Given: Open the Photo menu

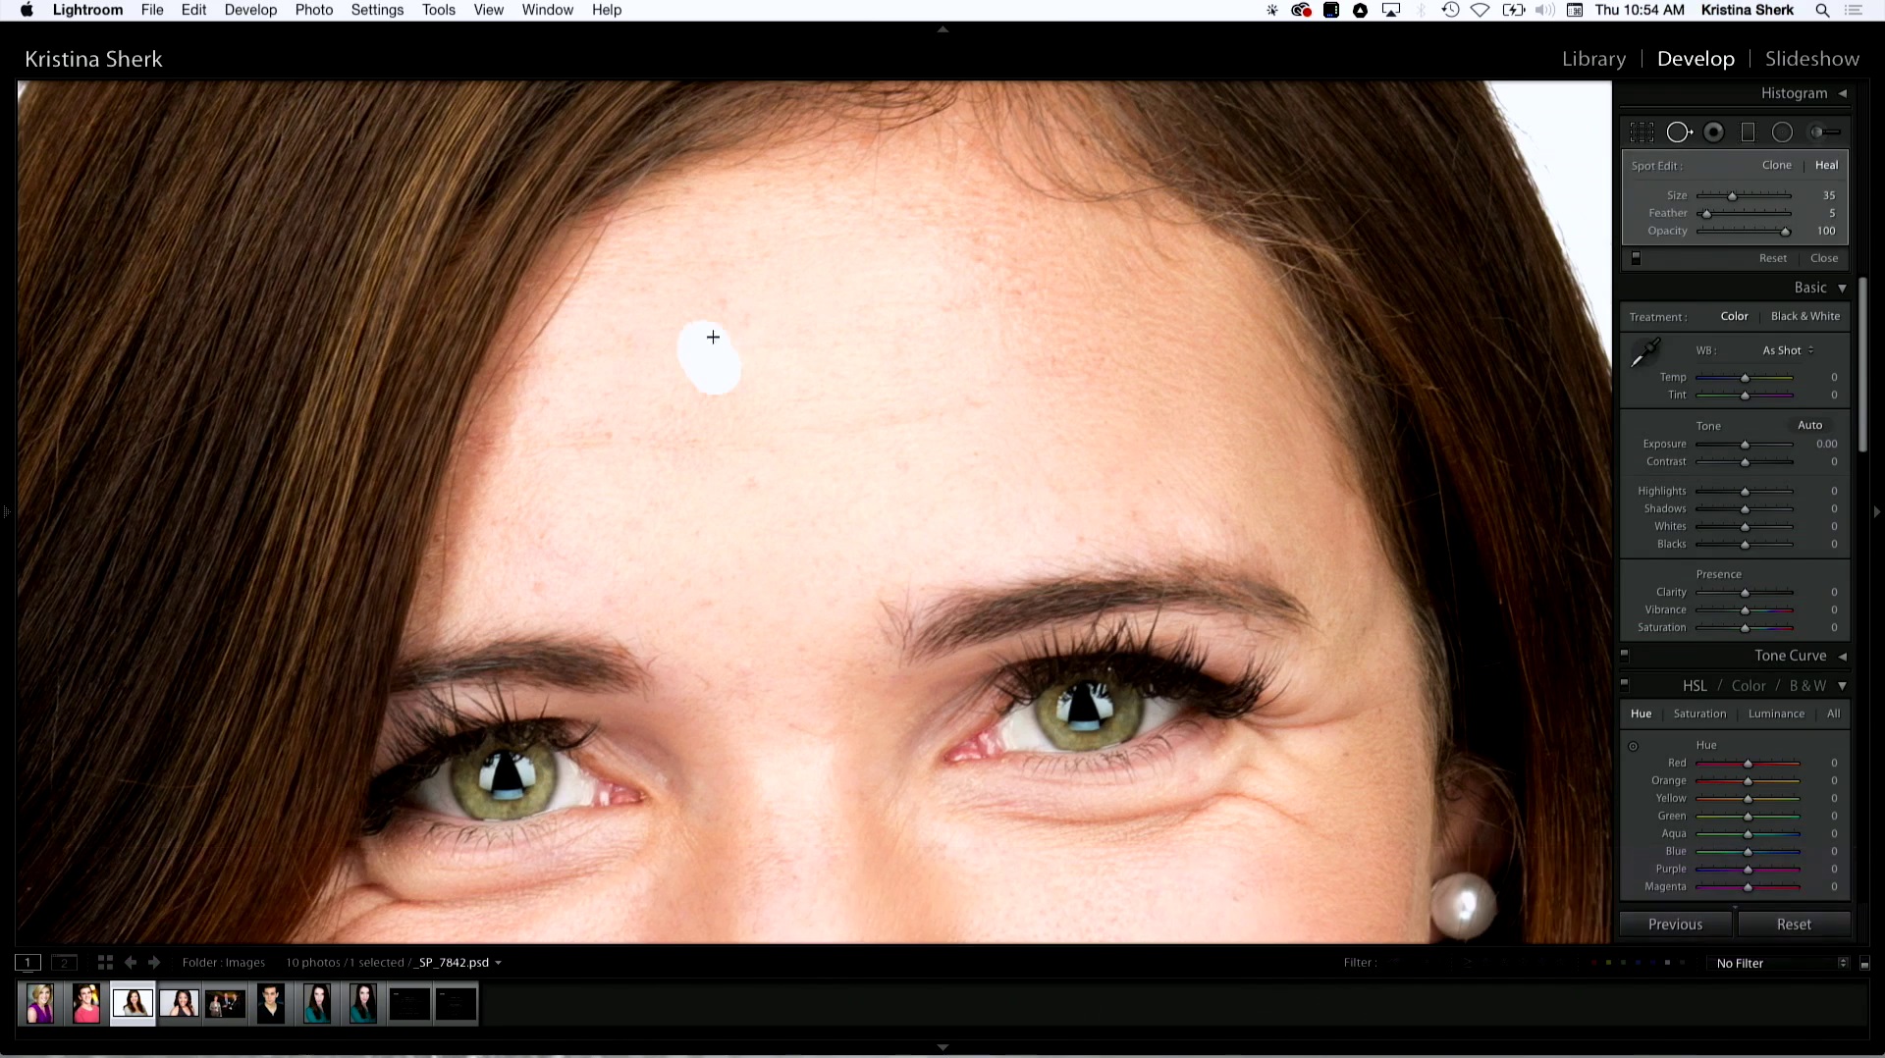Looking at the screenshot, I should point(314,10).
